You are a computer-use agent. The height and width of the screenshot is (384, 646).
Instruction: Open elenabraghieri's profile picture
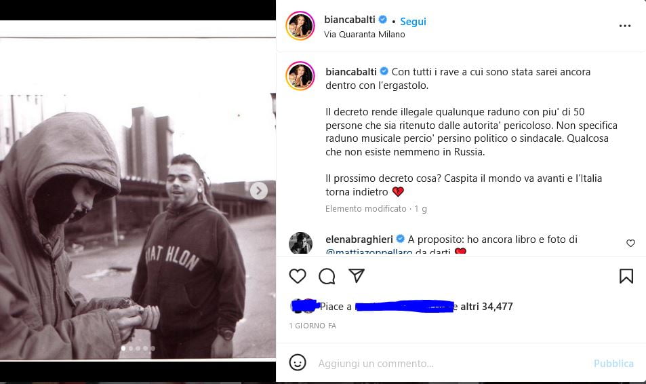301,243
